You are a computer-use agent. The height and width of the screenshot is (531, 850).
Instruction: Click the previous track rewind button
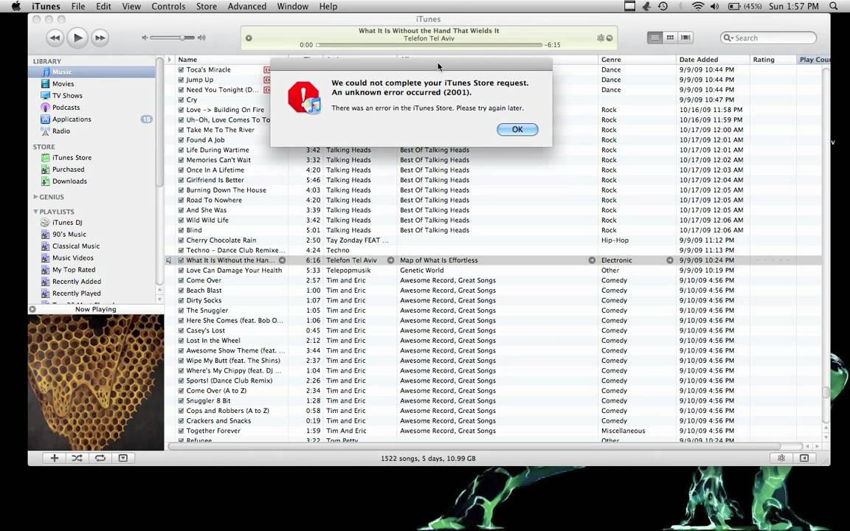pos(55,38)
